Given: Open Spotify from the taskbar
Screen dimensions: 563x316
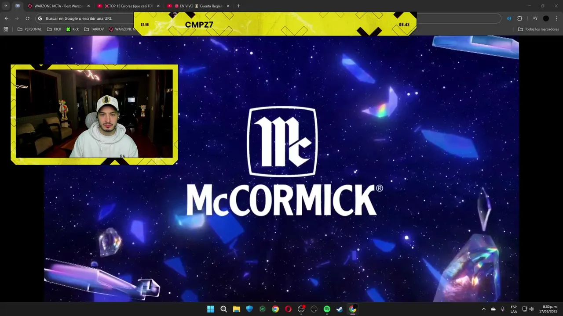Looking at the screenshot, I should pos(327,309).
